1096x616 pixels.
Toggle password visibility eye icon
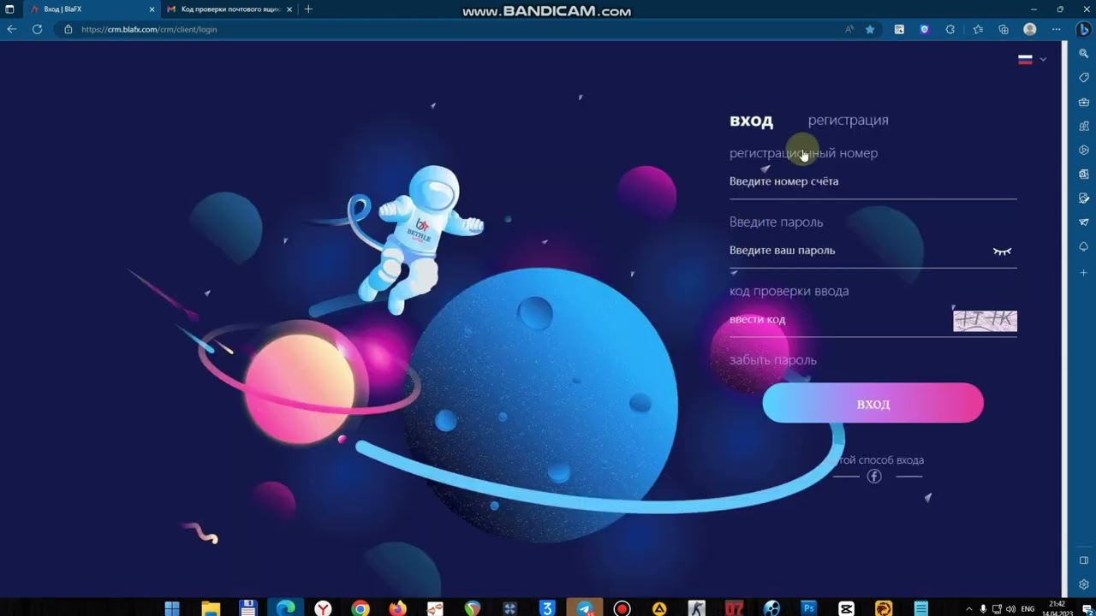point(1002,251)
